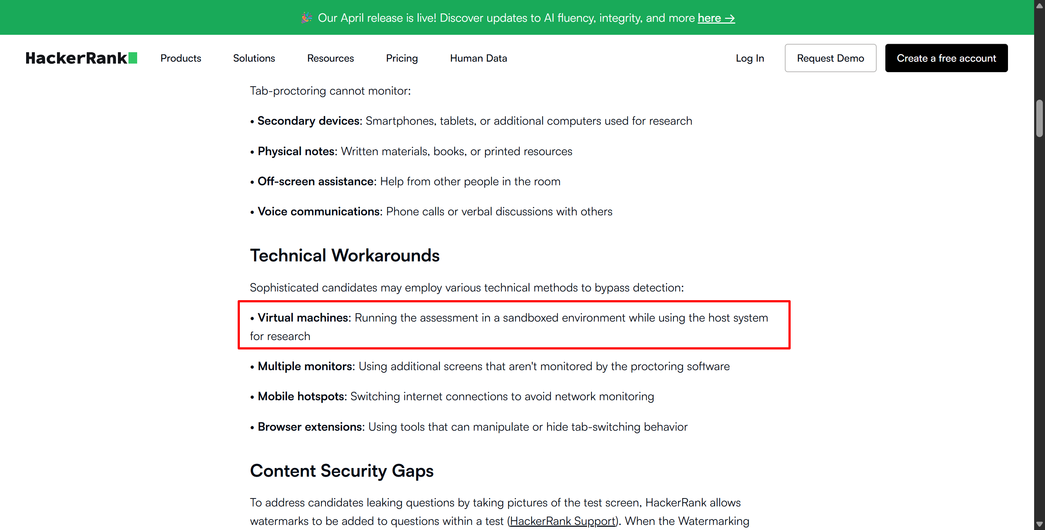Click the 'Mobile hotspots' bullet text
Screen dimensions: 1045x530
coord(452,396)
